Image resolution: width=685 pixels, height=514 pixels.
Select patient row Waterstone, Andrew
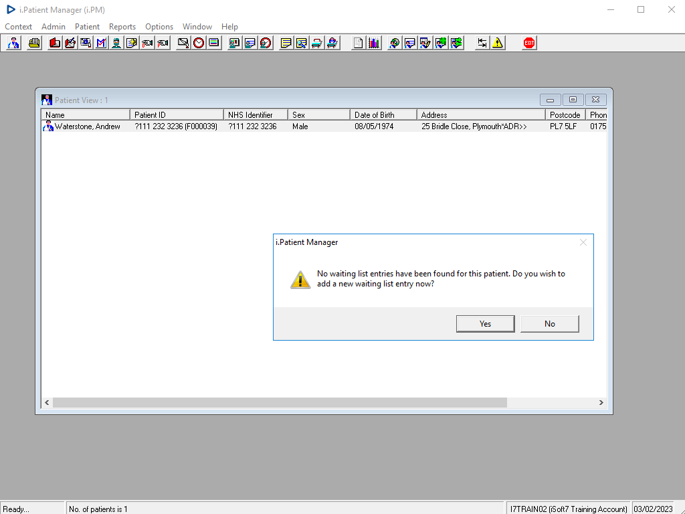tap(324, 126)
